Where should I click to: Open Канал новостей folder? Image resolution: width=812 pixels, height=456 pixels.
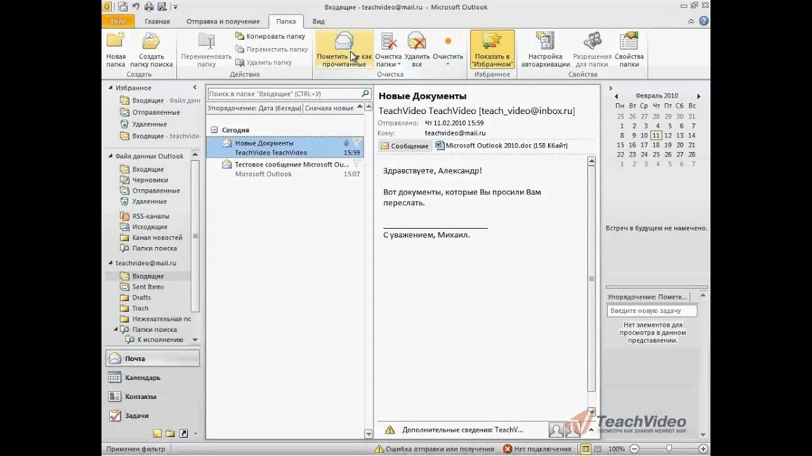pyautogui.click(x=157, y=237)
